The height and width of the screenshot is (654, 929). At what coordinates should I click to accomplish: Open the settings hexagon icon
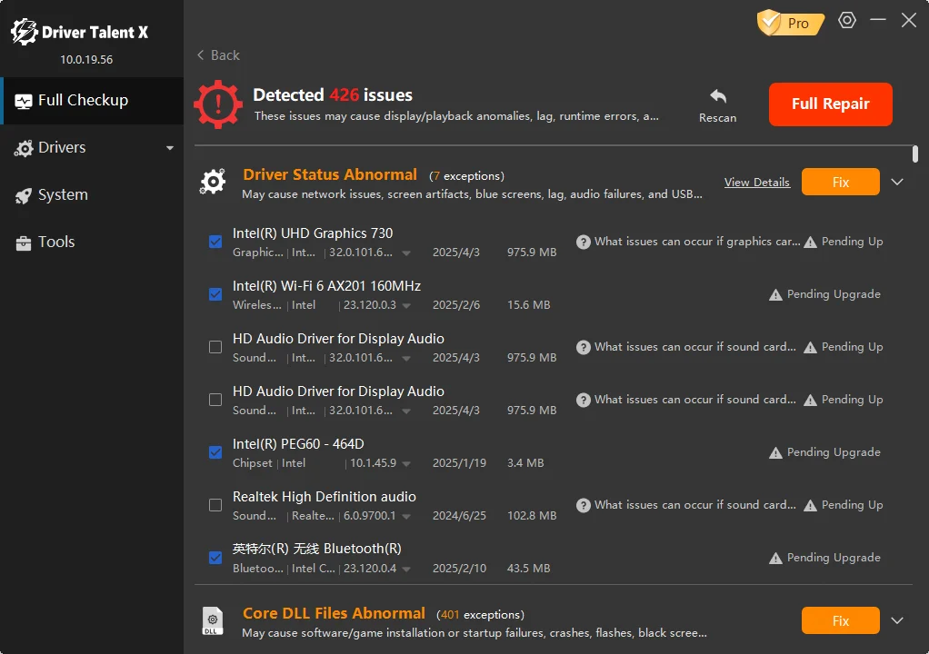click(x=846, y=20)
